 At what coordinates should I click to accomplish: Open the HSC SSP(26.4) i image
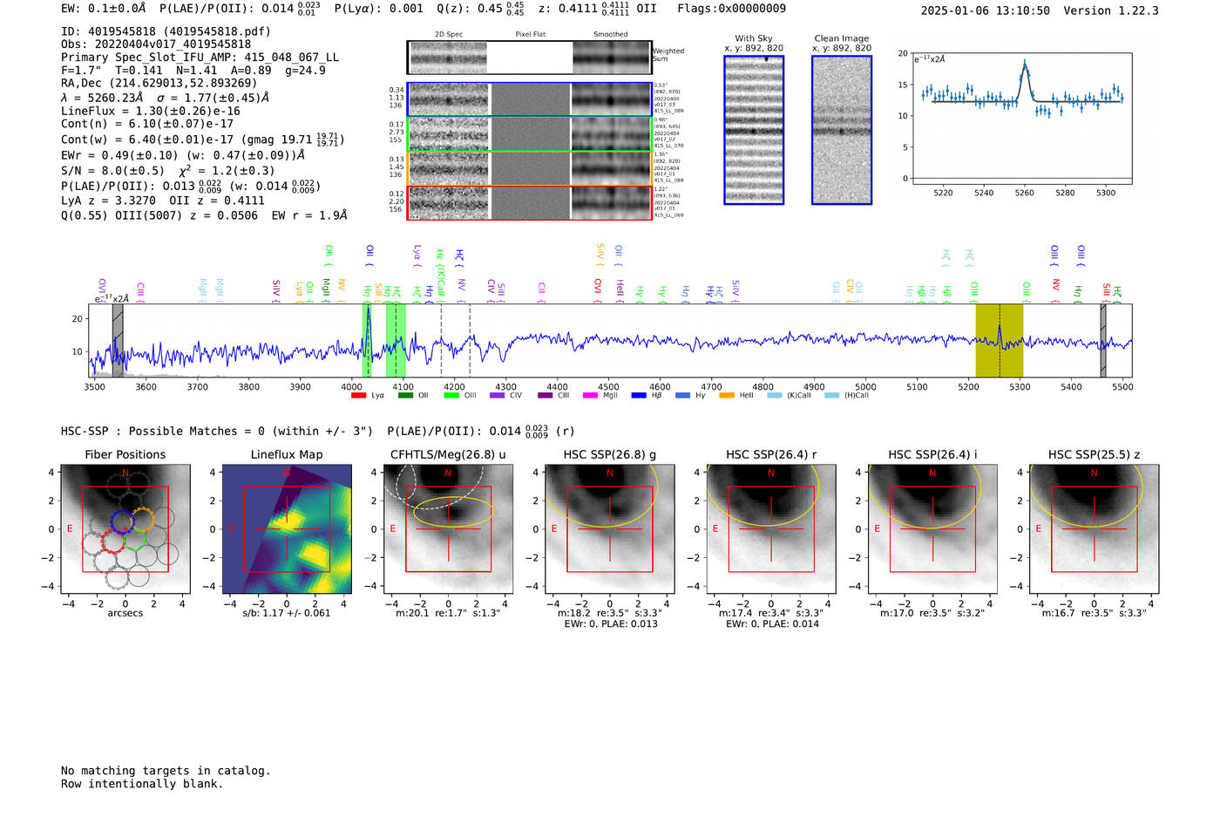click(x=932, y=529)
